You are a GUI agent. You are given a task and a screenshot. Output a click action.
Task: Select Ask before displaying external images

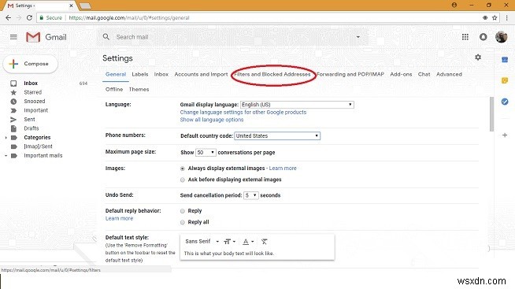point(182,180)
